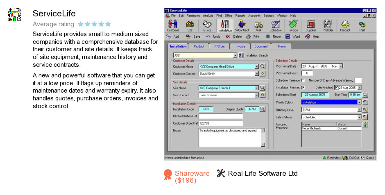Expand the Customer Name dropdown

pos(256,66)
